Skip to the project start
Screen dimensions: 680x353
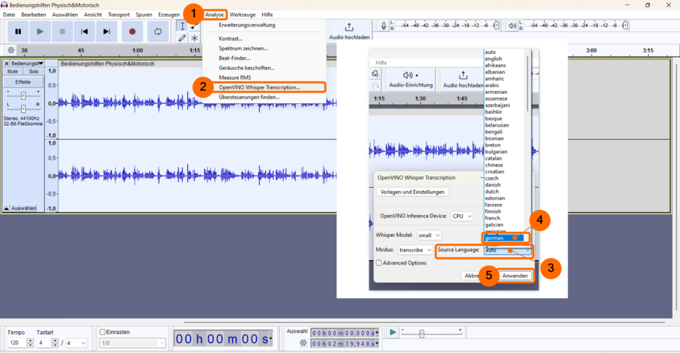85,31
